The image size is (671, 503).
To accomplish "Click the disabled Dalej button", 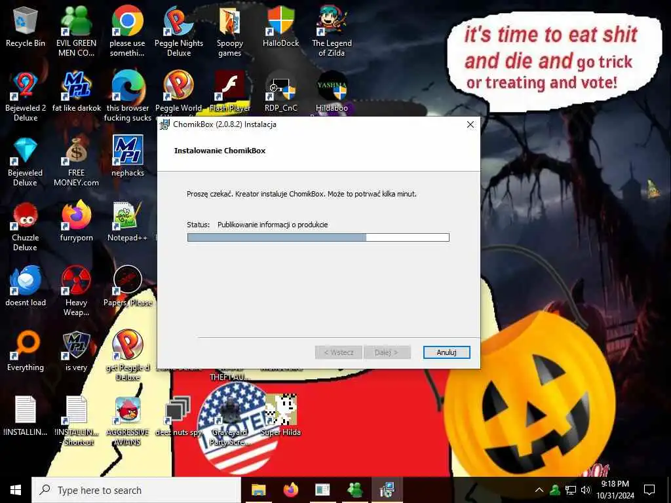I will pyautogui.click(x=387, y=352).
